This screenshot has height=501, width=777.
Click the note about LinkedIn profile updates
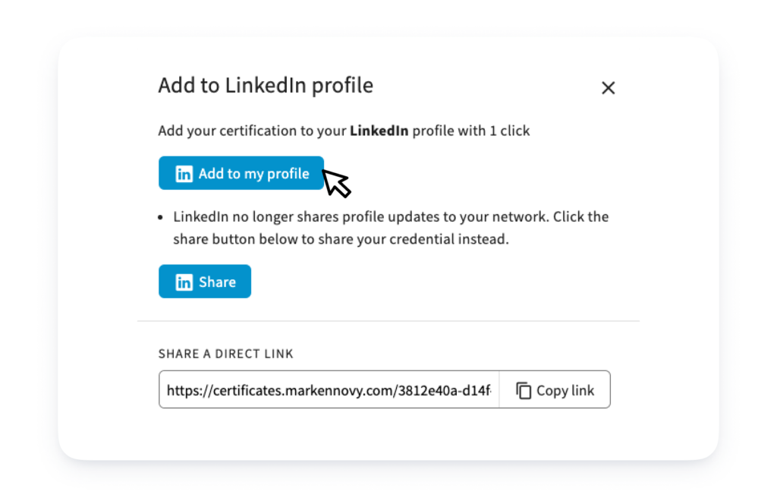click(x=391, y=228)
